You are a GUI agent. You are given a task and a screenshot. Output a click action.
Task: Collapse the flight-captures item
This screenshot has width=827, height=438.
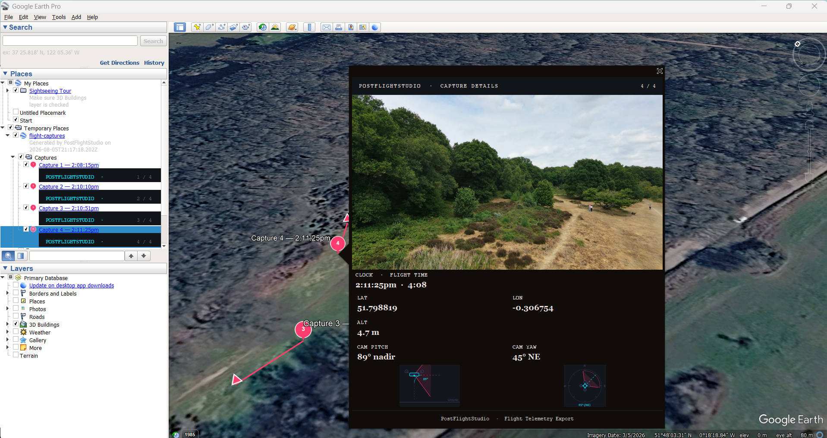7,135
